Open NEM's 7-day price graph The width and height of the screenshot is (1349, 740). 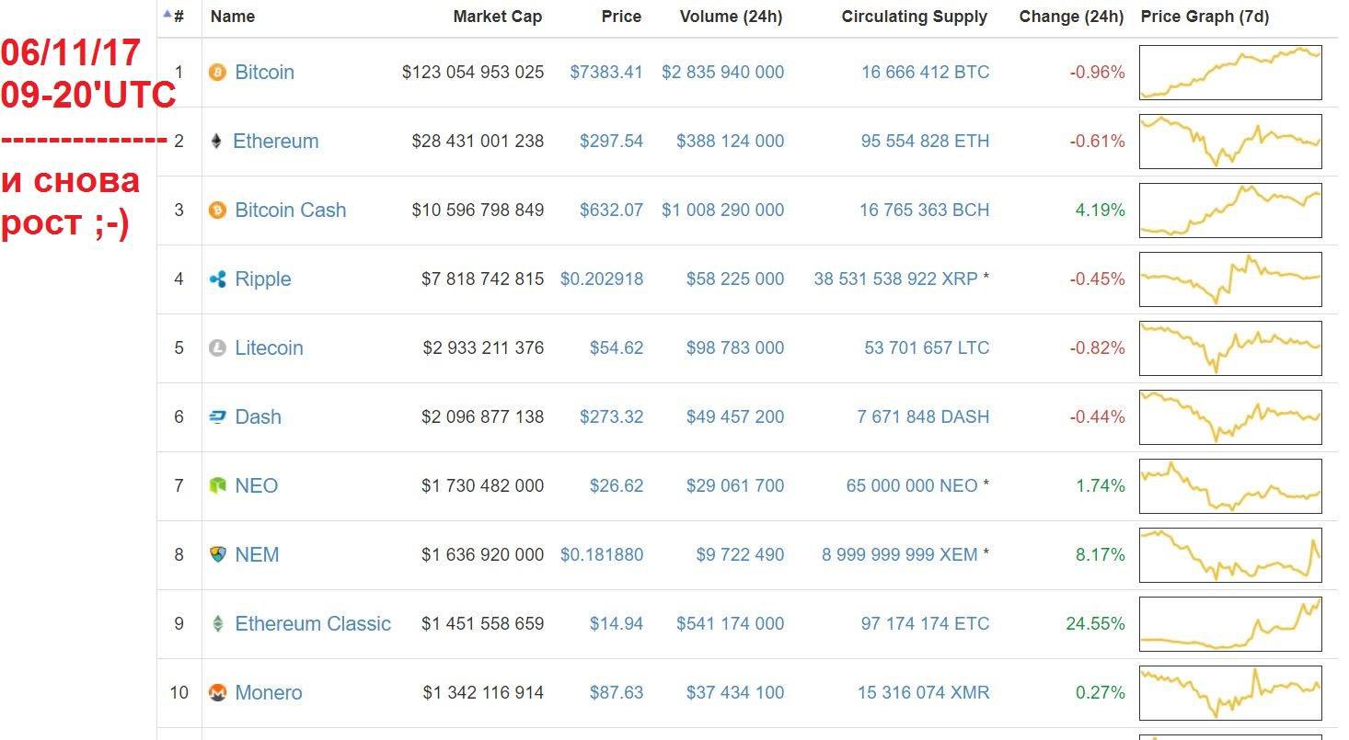pyautogui.click(x=1230, y=554)
